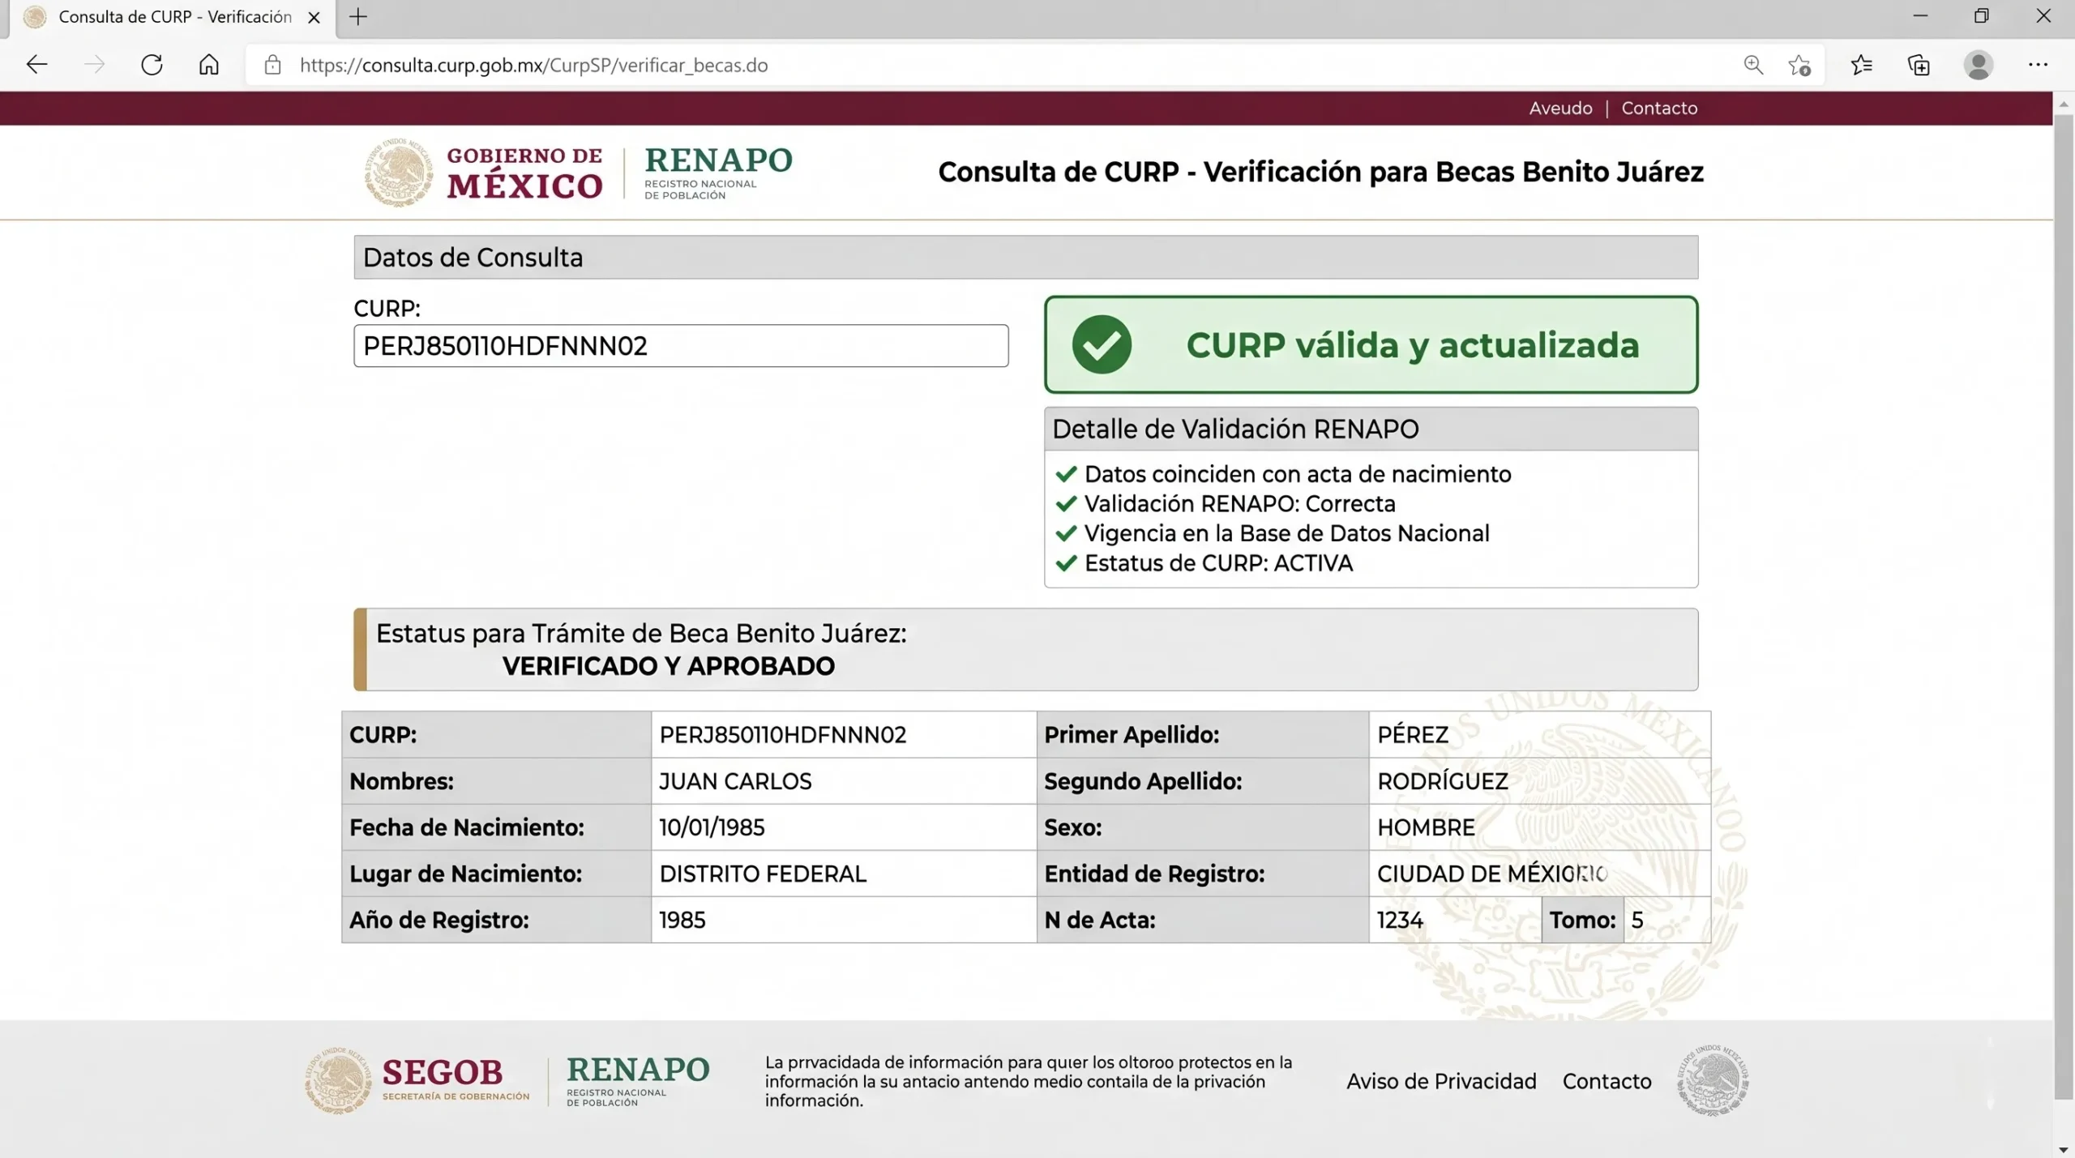Click Detalle de Validación RENAPO heading
2075x1158 pixels.
point(1235,429)
